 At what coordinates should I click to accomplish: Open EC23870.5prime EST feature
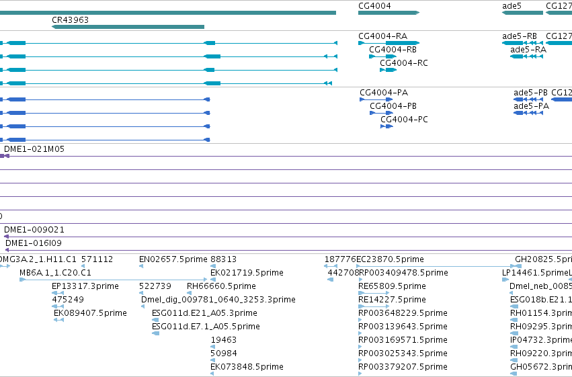click(438, 266)
